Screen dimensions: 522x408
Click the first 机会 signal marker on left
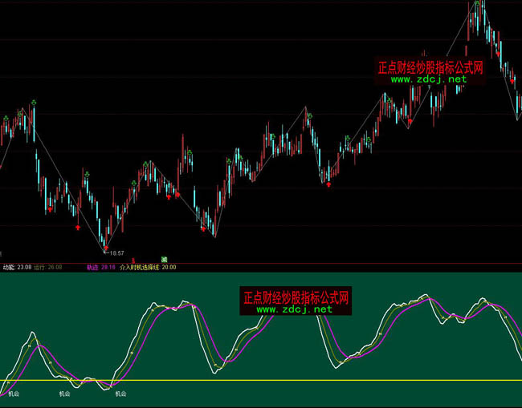[14, 394]
